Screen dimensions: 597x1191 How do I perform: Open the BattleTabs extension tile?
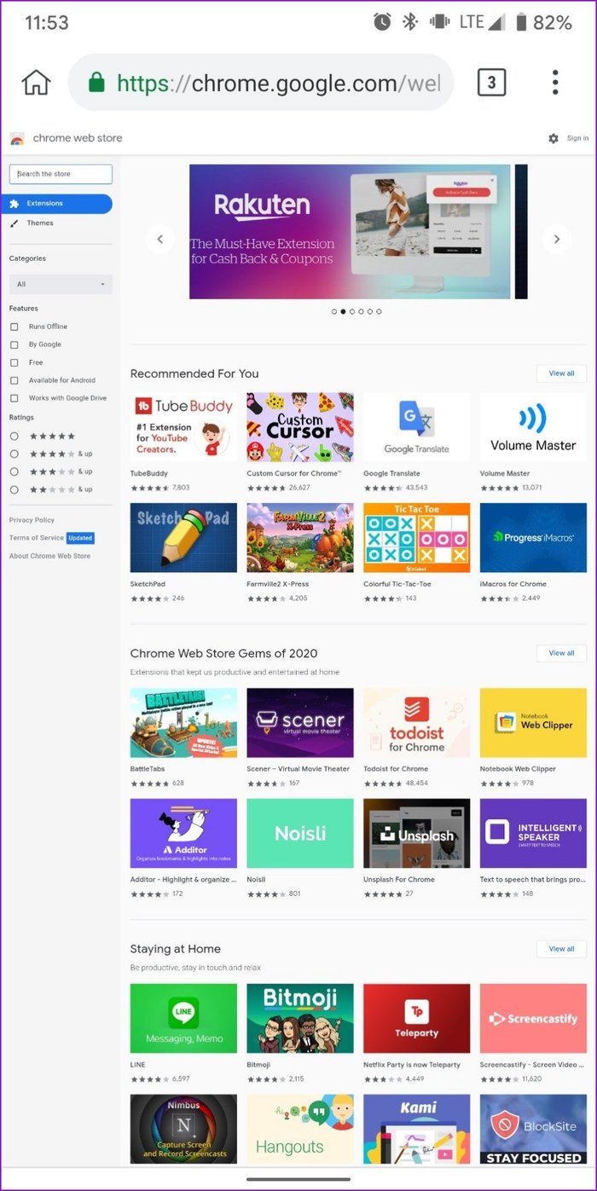tap(183, 722)
